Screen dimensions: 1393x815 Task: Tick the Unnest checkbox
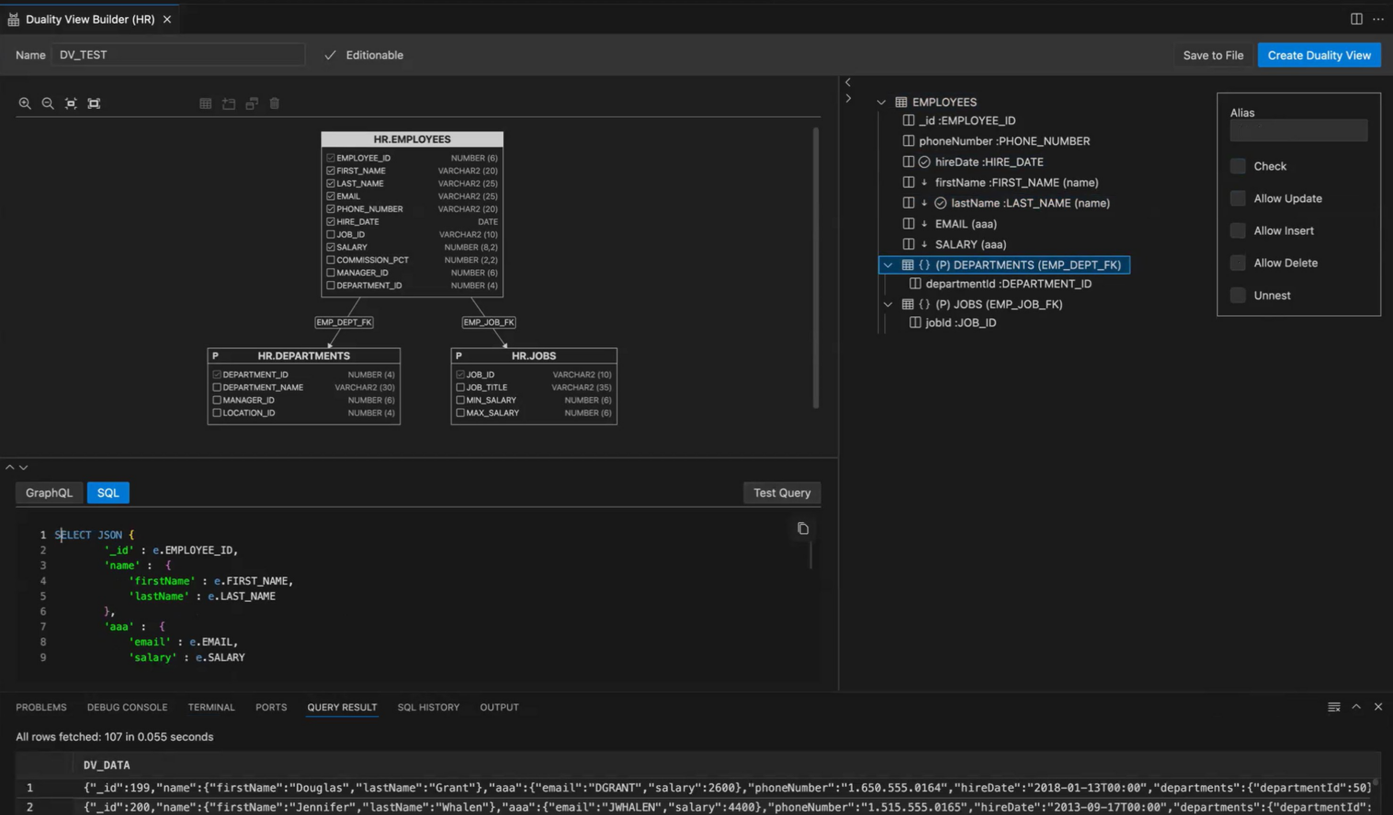(1238, 296)
